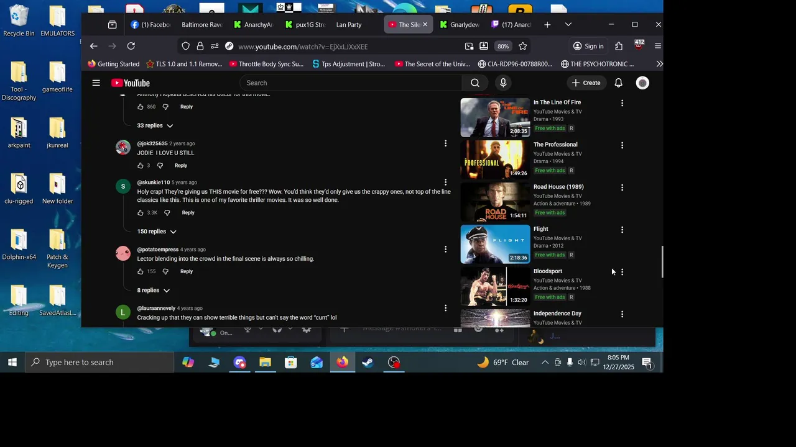Open the EMULATORS desktop folder
This screenshot has width=796, height=447.
[57, 20]
